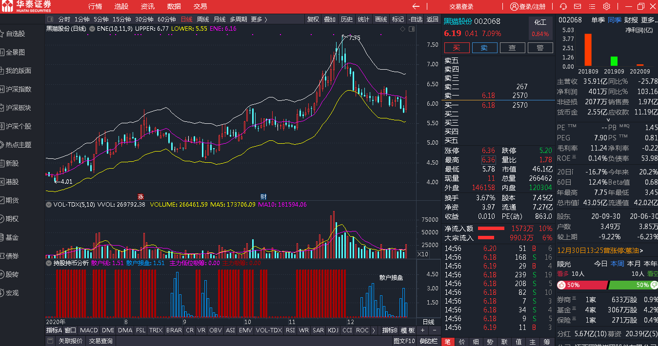Open the list menu icon in title bar
658x346 pixels.
tap(592, 6)
